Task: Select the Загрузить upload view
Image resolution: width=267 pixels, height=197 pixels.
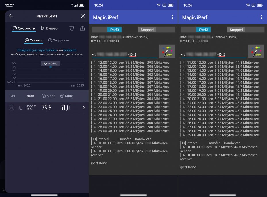Action: click(58, 40)
